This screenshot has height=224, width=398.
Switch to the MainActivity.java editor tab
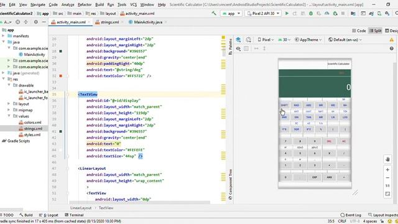[148, 22]
